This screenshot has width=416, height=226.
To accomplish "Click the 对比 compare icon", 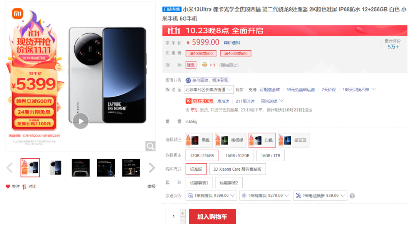I will [x=24, y=186].
